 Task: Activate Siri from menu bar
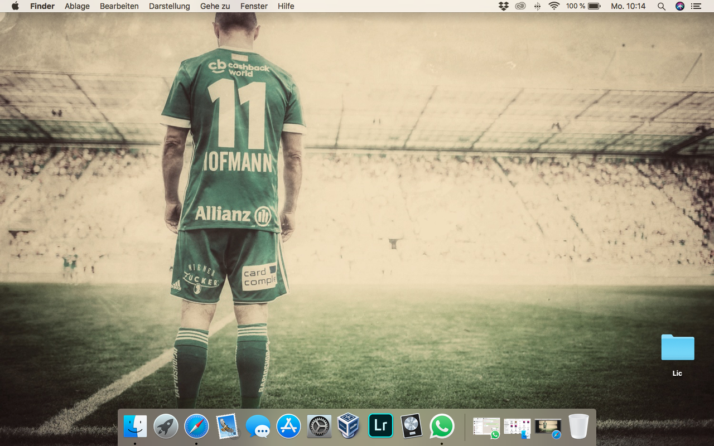(679, 6)
